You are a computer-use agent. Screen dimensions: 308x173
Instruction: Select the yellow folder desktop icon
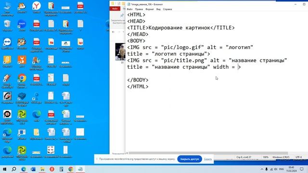[x=37, y=134]
